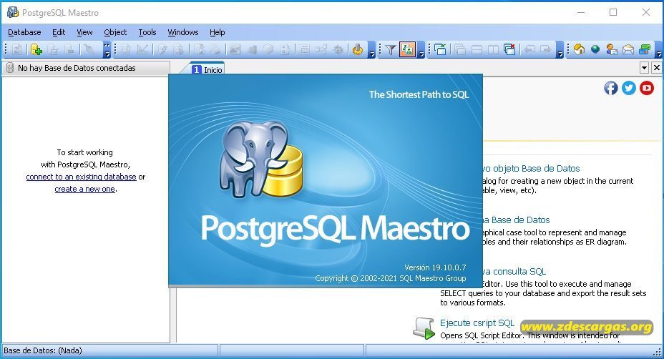Image resolution: width=664 pixels, height=359 pixels.
Task: Open the Tools menu
Action: [x=147, y=32]
